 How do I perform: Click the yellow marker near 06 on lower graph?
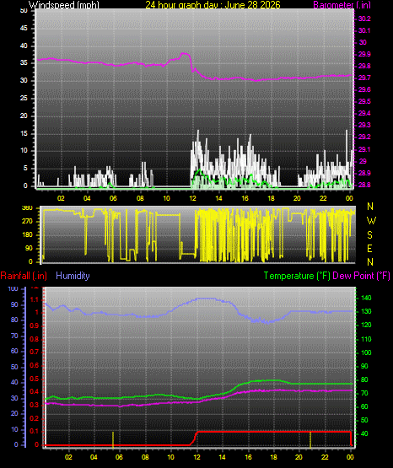click(113, 439)
